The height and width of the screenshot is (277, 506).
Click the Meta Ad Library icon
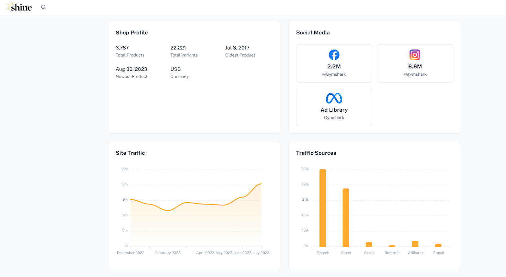click(334, 98)
